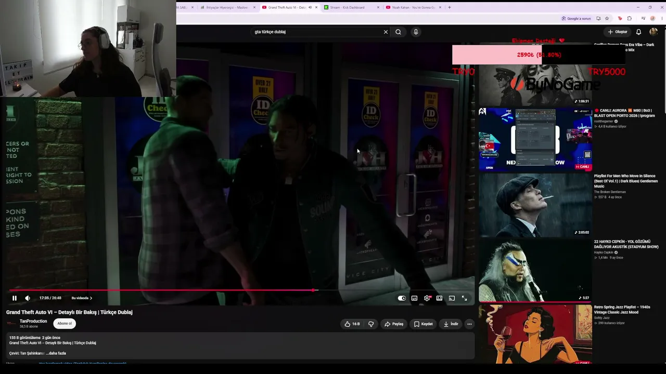
Task: Open the Hayko Cepkin concert thumbnail
Action: click(x=535, y=270)
